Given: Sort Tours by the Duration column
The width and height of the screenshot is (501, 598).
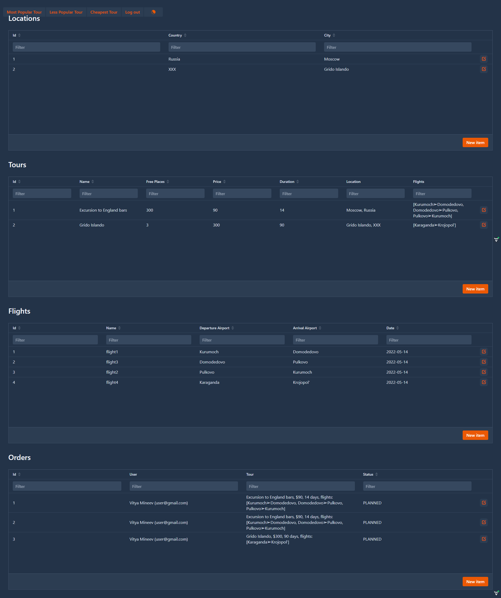Looking at the screenshot, I should click(298, 181).
